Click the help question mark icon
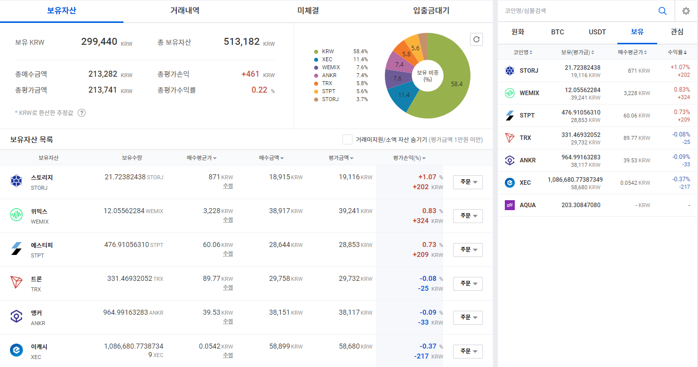 tap(82, 113)
